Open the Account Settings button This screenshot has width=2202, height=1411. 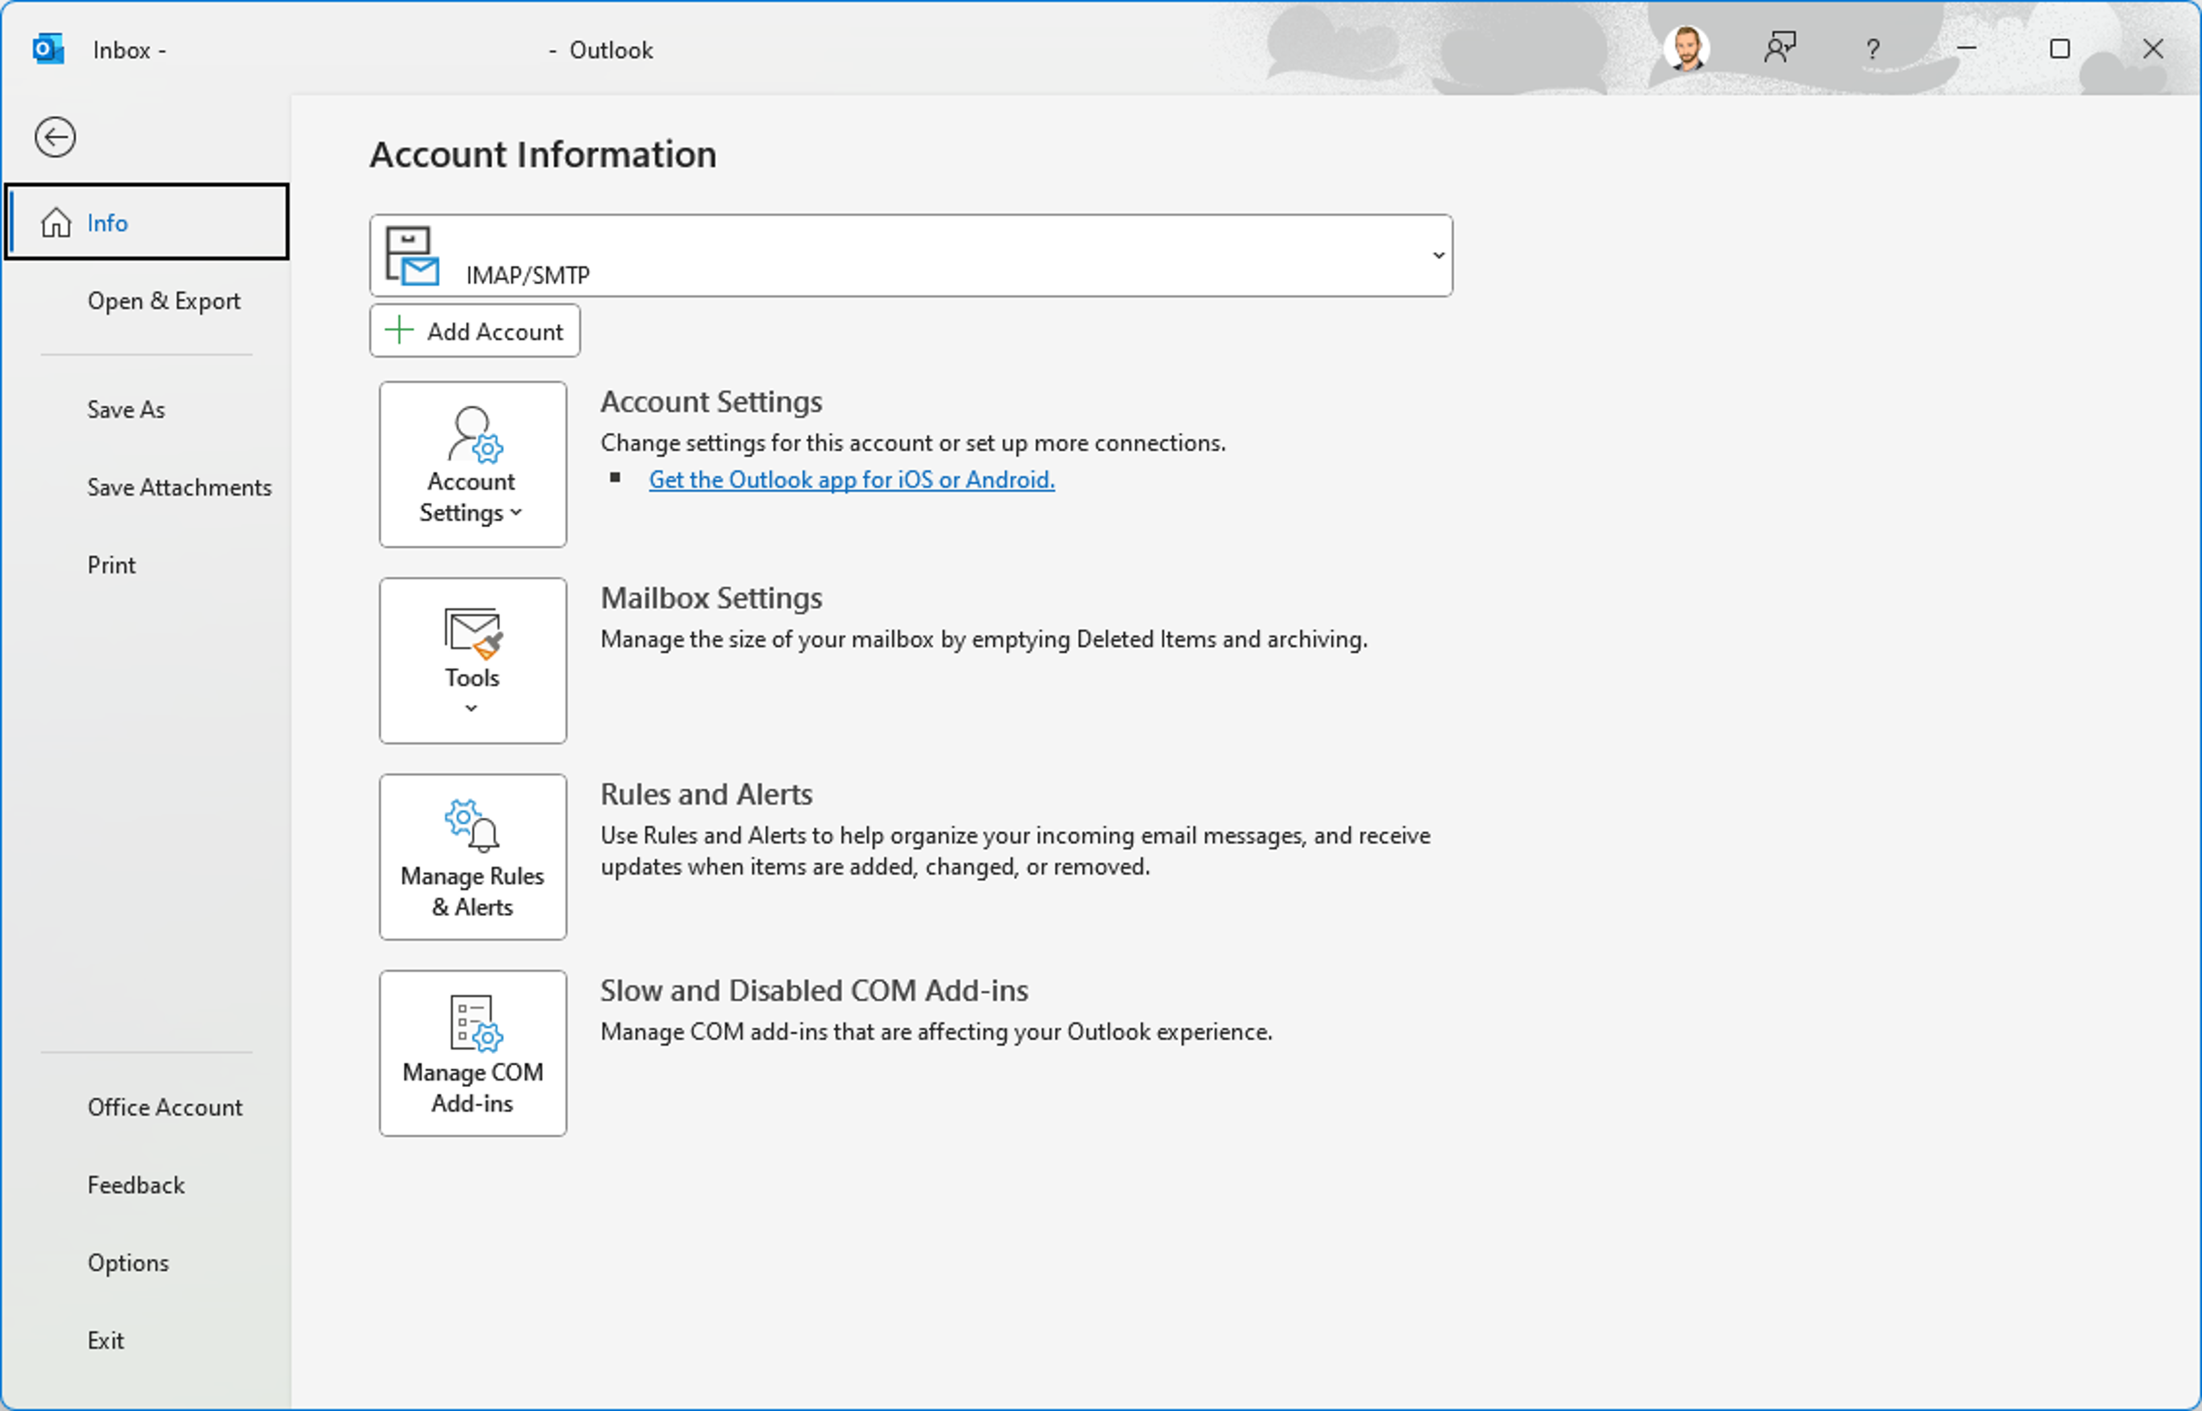pyautogui.click(x=473, y=465)
